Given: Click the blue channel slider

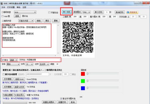Looking at the screenshot, I should click(103, 88).
